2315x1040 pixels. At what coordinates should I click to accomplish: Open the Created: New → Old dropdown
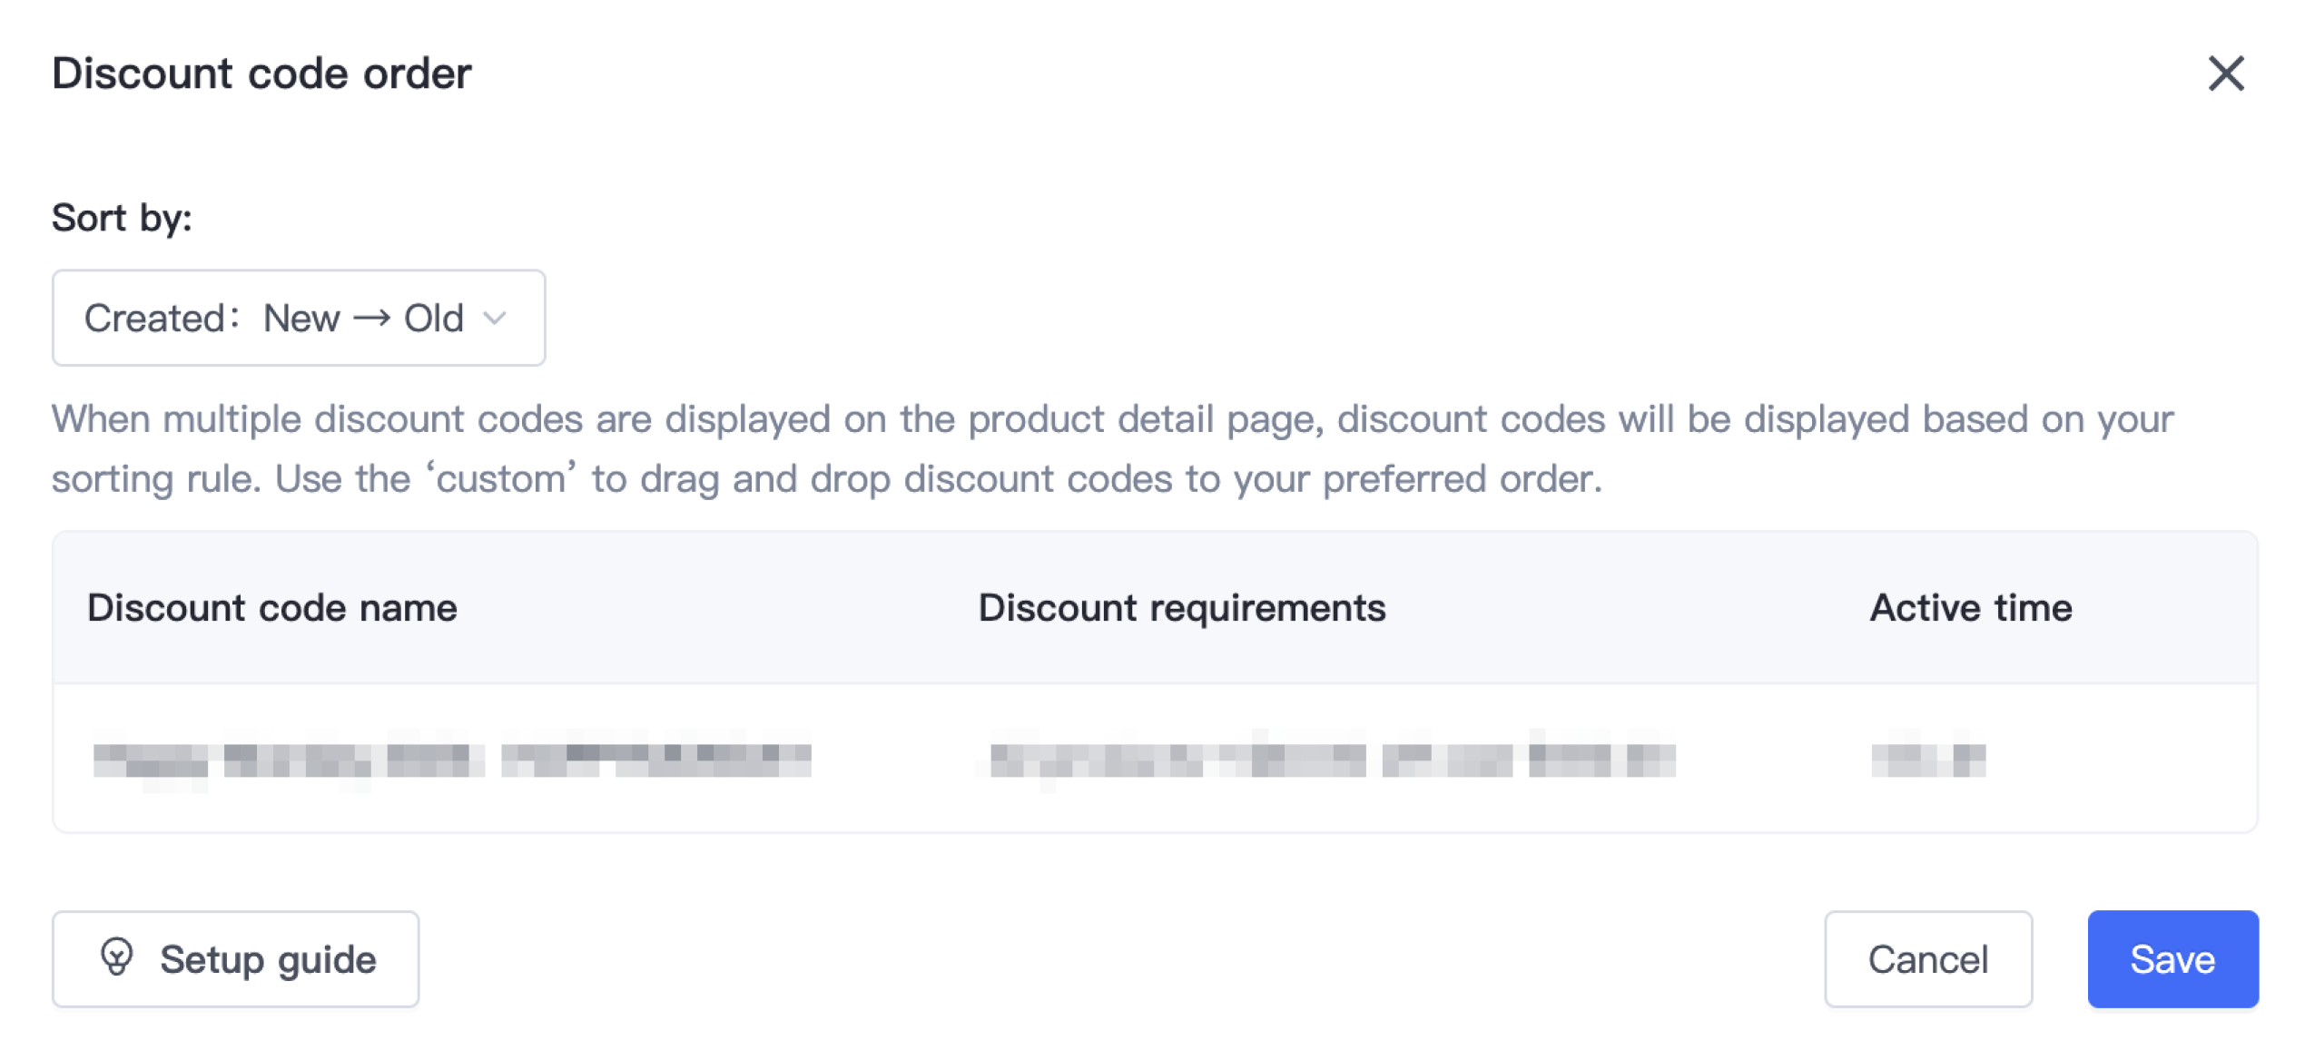(x=298, y=318)
